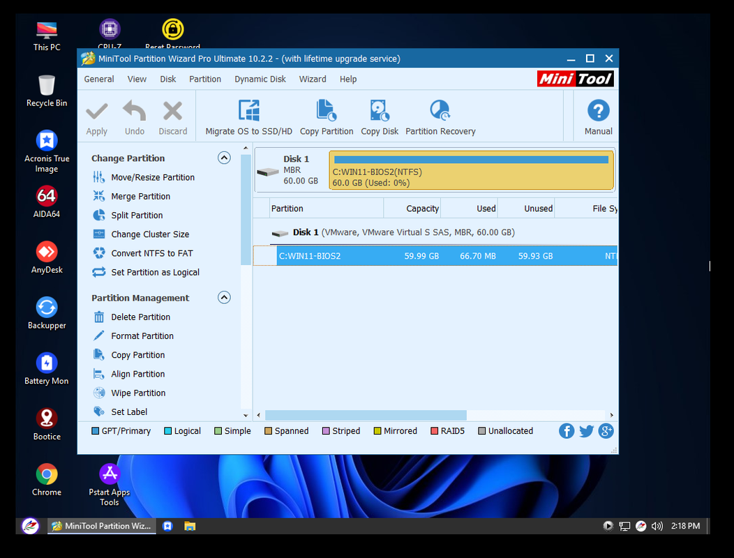This screenshot has width=734, height=558.
Task: Sort by the Partition column header
Action: pos(327,209)
